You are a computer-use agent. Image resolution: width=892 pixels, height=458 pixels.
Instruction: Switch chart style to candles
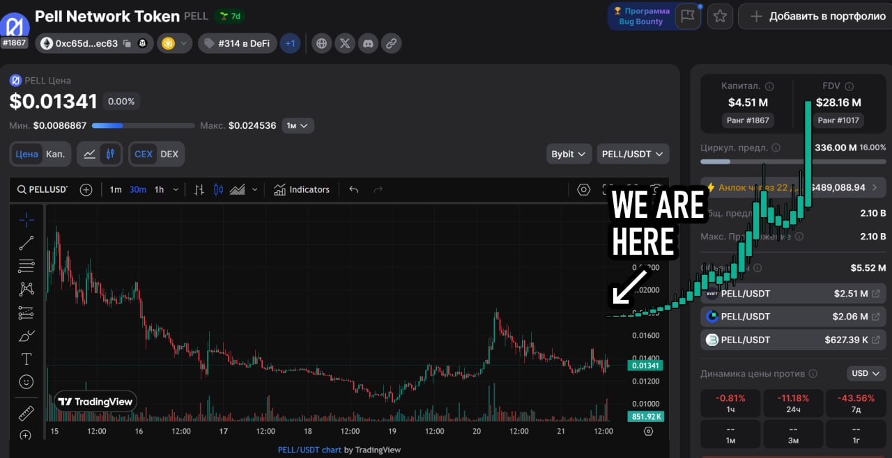(219, 189)
